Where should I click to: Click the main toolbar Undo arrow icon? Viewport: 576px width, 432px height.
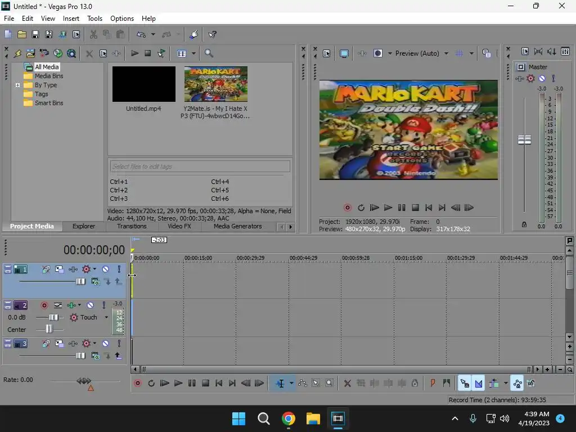pos(141,34)
